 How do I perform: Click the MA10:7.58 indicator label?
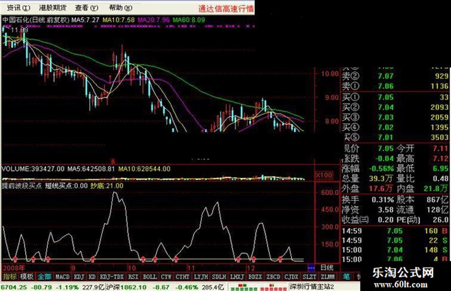118,20
